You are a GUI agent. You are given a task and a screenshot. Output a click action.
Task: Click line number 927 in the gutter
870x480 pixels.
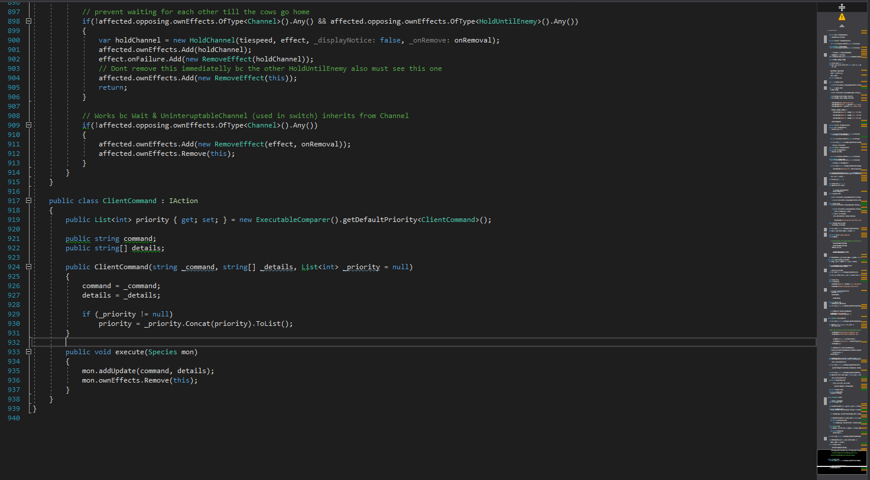14,295
